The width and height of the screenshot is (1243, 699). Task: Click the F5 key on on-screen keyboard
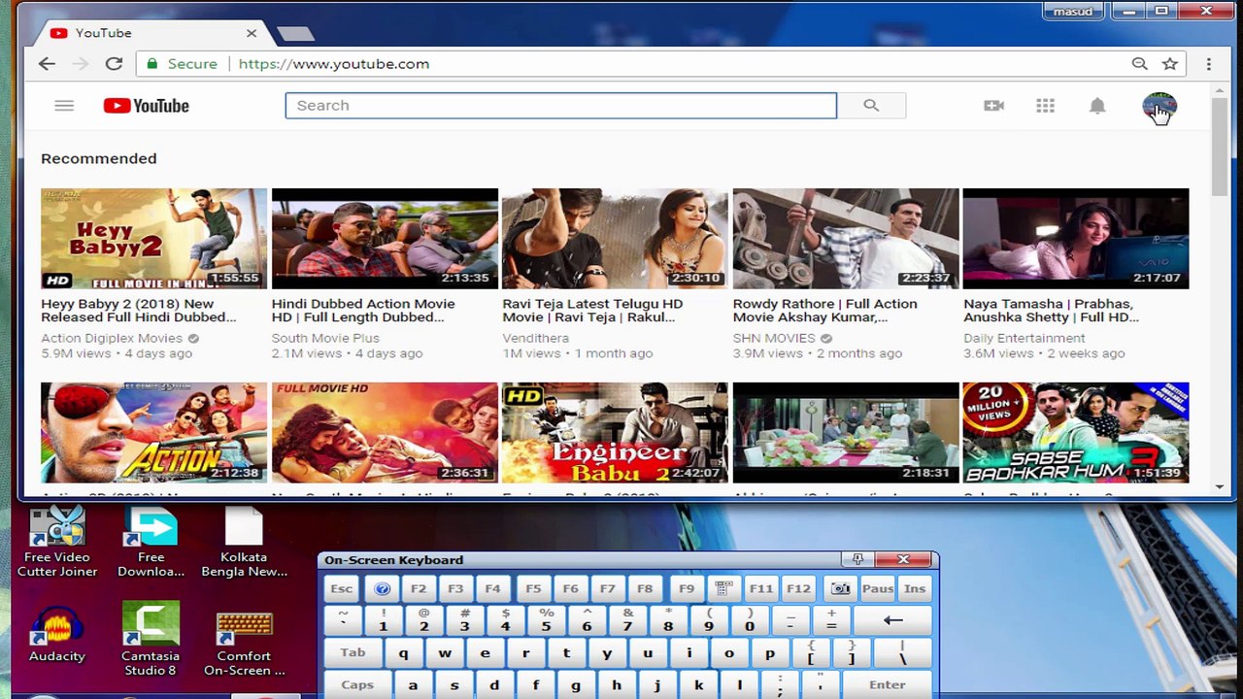pos(533,589)
